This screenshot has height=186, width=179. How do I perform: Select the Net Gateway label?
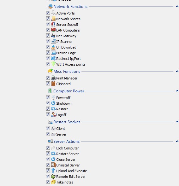coord(66,36)
